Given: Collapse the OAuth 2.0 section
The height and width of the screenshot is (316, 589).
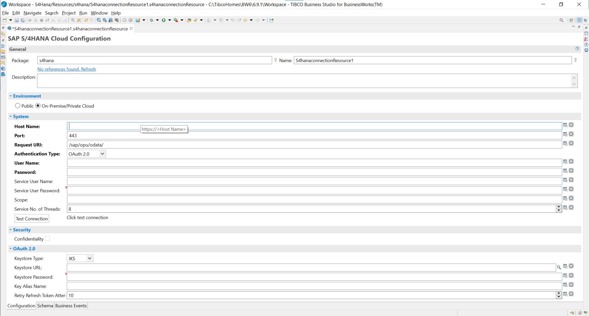Looking at the screenshot, I should (10, 249).
